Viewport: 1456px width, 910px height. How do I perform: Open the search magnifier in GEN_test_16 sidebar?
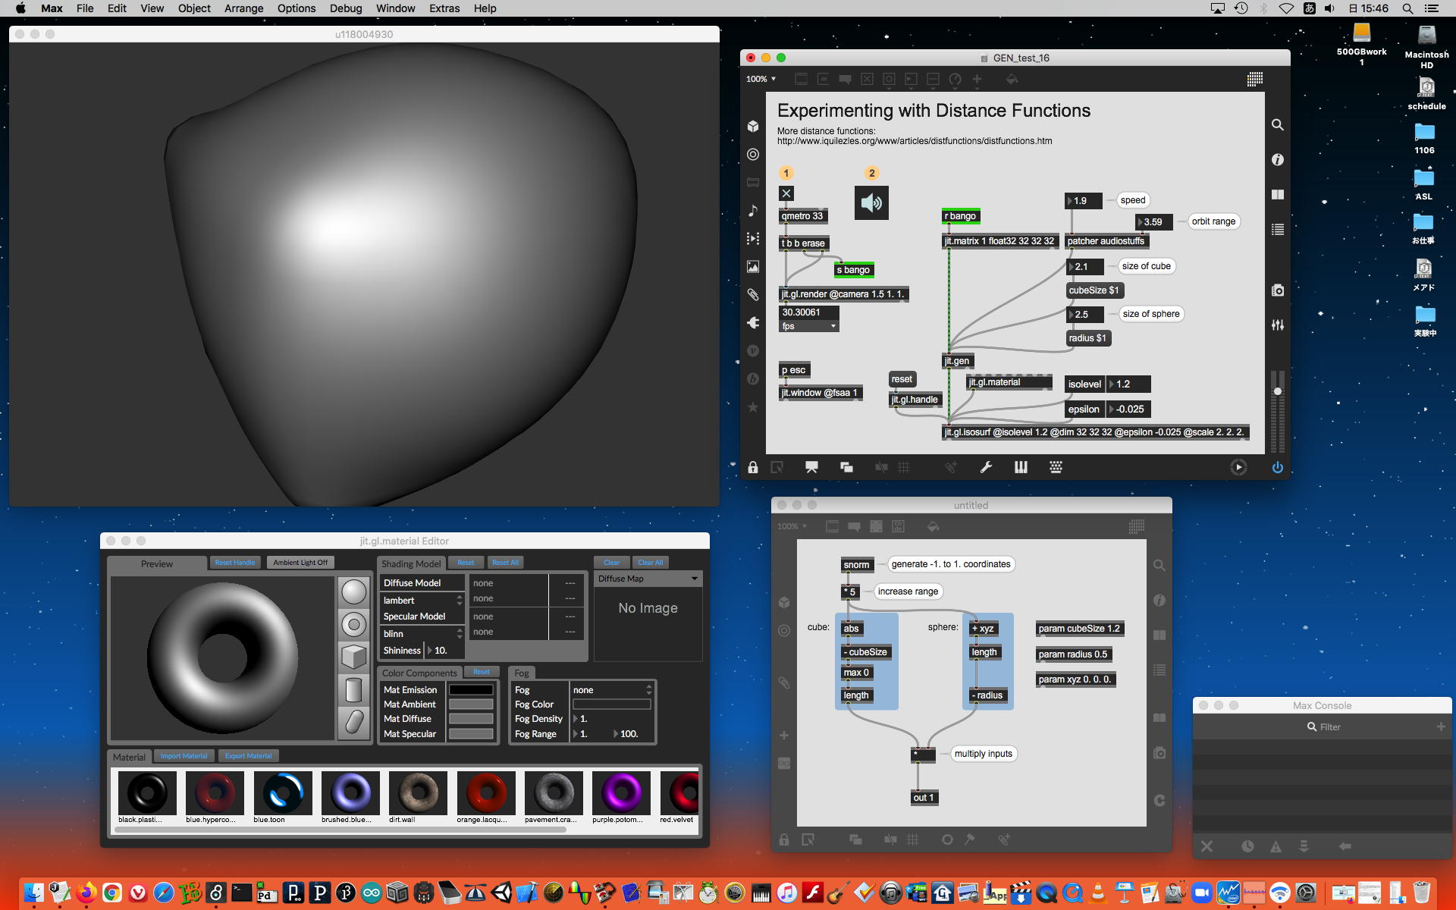[1278, 124]
